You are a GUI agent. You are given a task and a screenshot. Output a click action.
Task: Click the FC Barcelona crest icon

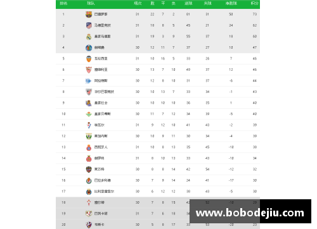pos(89,15)
